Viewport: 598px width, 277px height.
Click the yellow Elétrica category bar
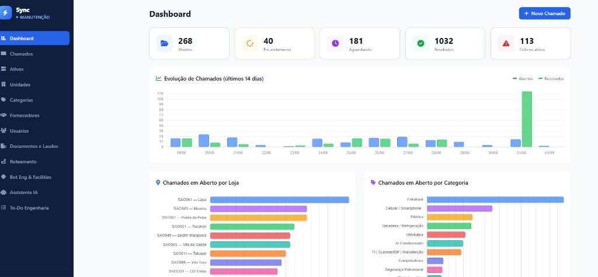pos(450,217)
